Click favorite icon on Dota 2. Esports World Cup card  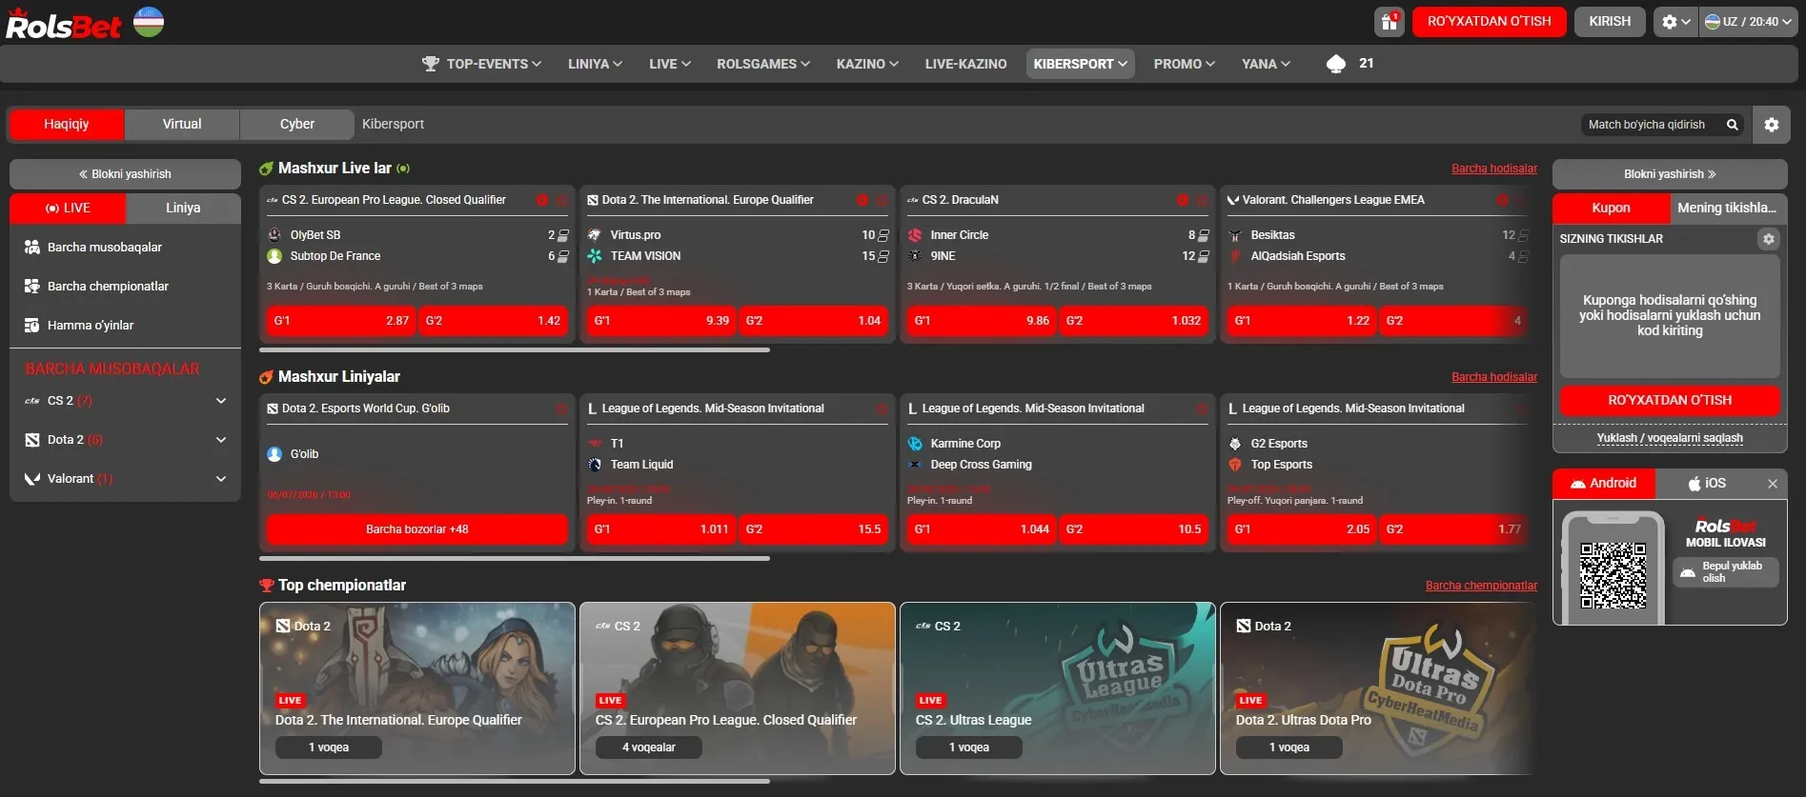coord(561,408)
